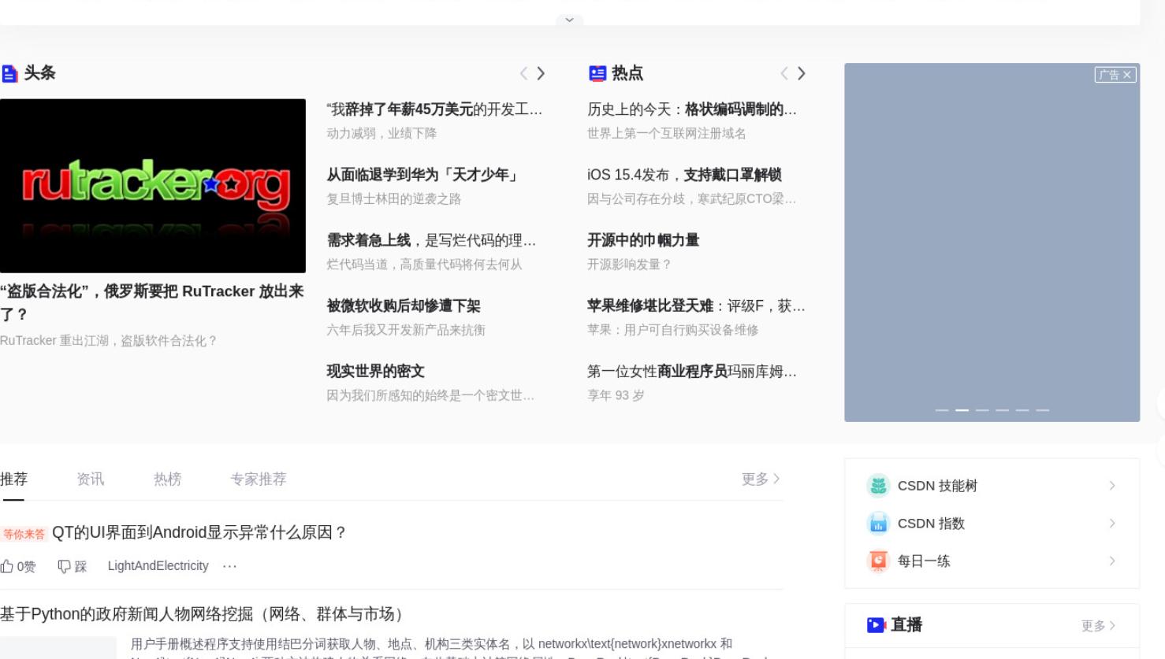The image size is (1165, 659).
Task: Go to next 头条 headlines page
Action: pos(541,73)
